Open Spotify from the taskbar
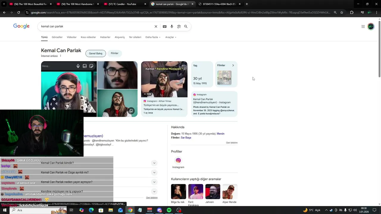 coord(169,210)
